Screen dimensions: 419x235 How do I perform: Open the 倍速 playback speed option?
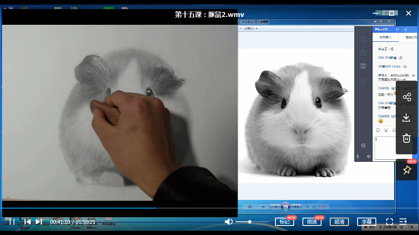312,222
